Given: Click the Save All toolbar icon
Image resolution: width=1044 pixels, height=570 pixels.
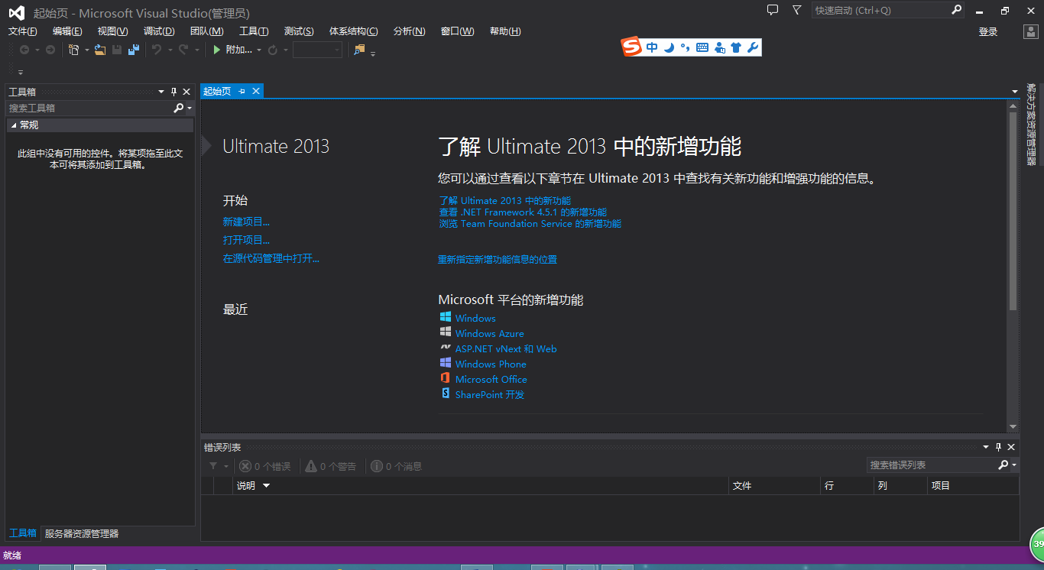Looking at the screenshot, I should (134, 50).
